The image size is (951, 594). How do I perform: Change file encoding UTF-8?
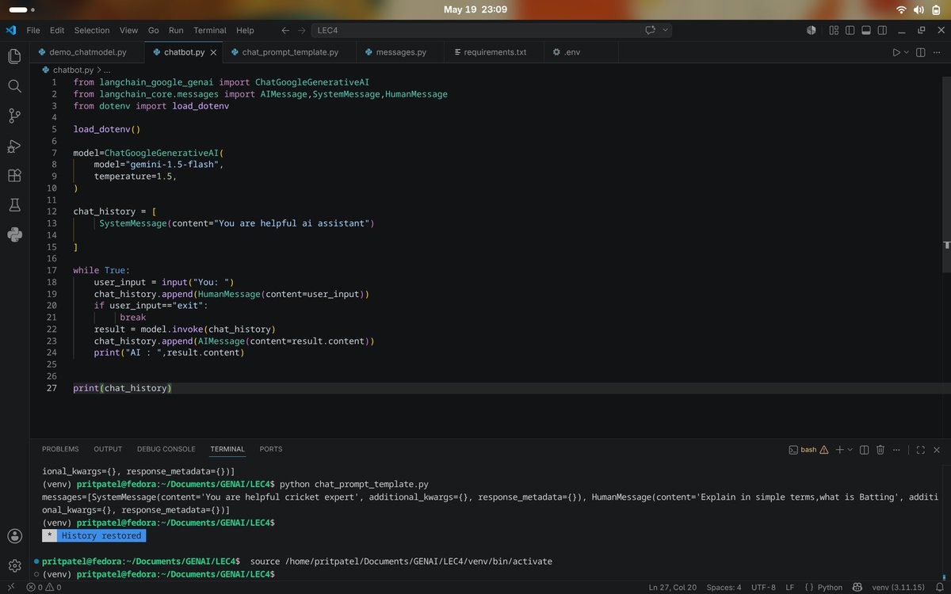[762, 587]
